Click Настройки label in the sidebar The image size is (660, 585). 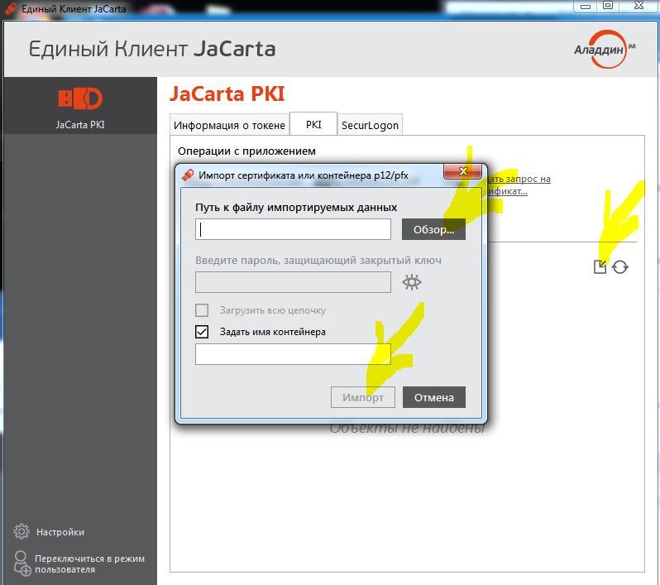[x=60, y=532]
